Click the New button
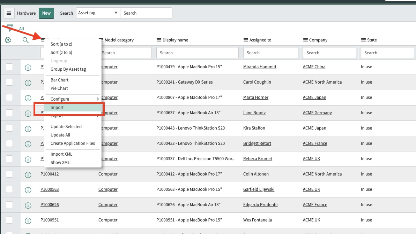 click(x=46, y=13)
